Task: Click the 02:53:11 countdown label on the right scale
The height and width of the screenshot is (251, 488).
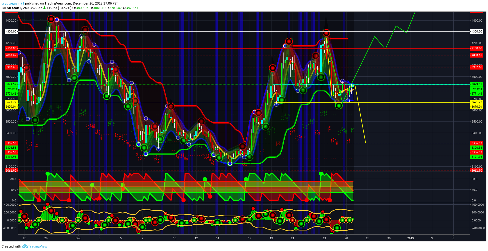Action: coord(477,89)
